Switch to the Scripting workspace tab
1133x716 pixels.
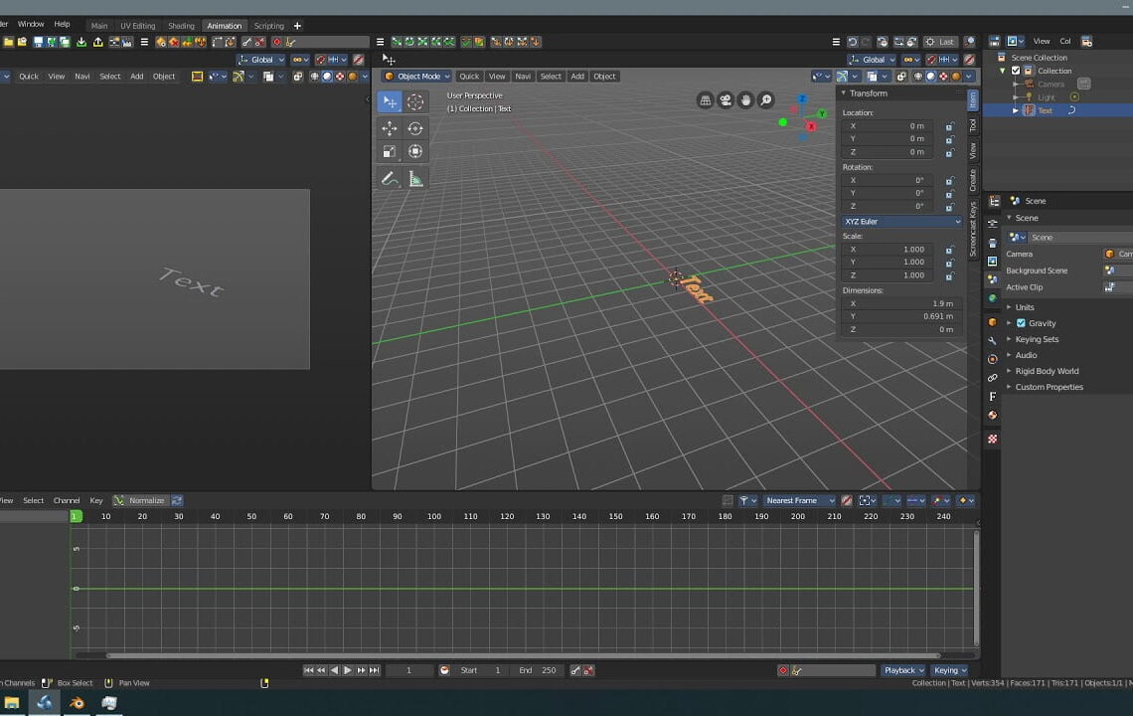pyautogui.click(x=268, y=26)
